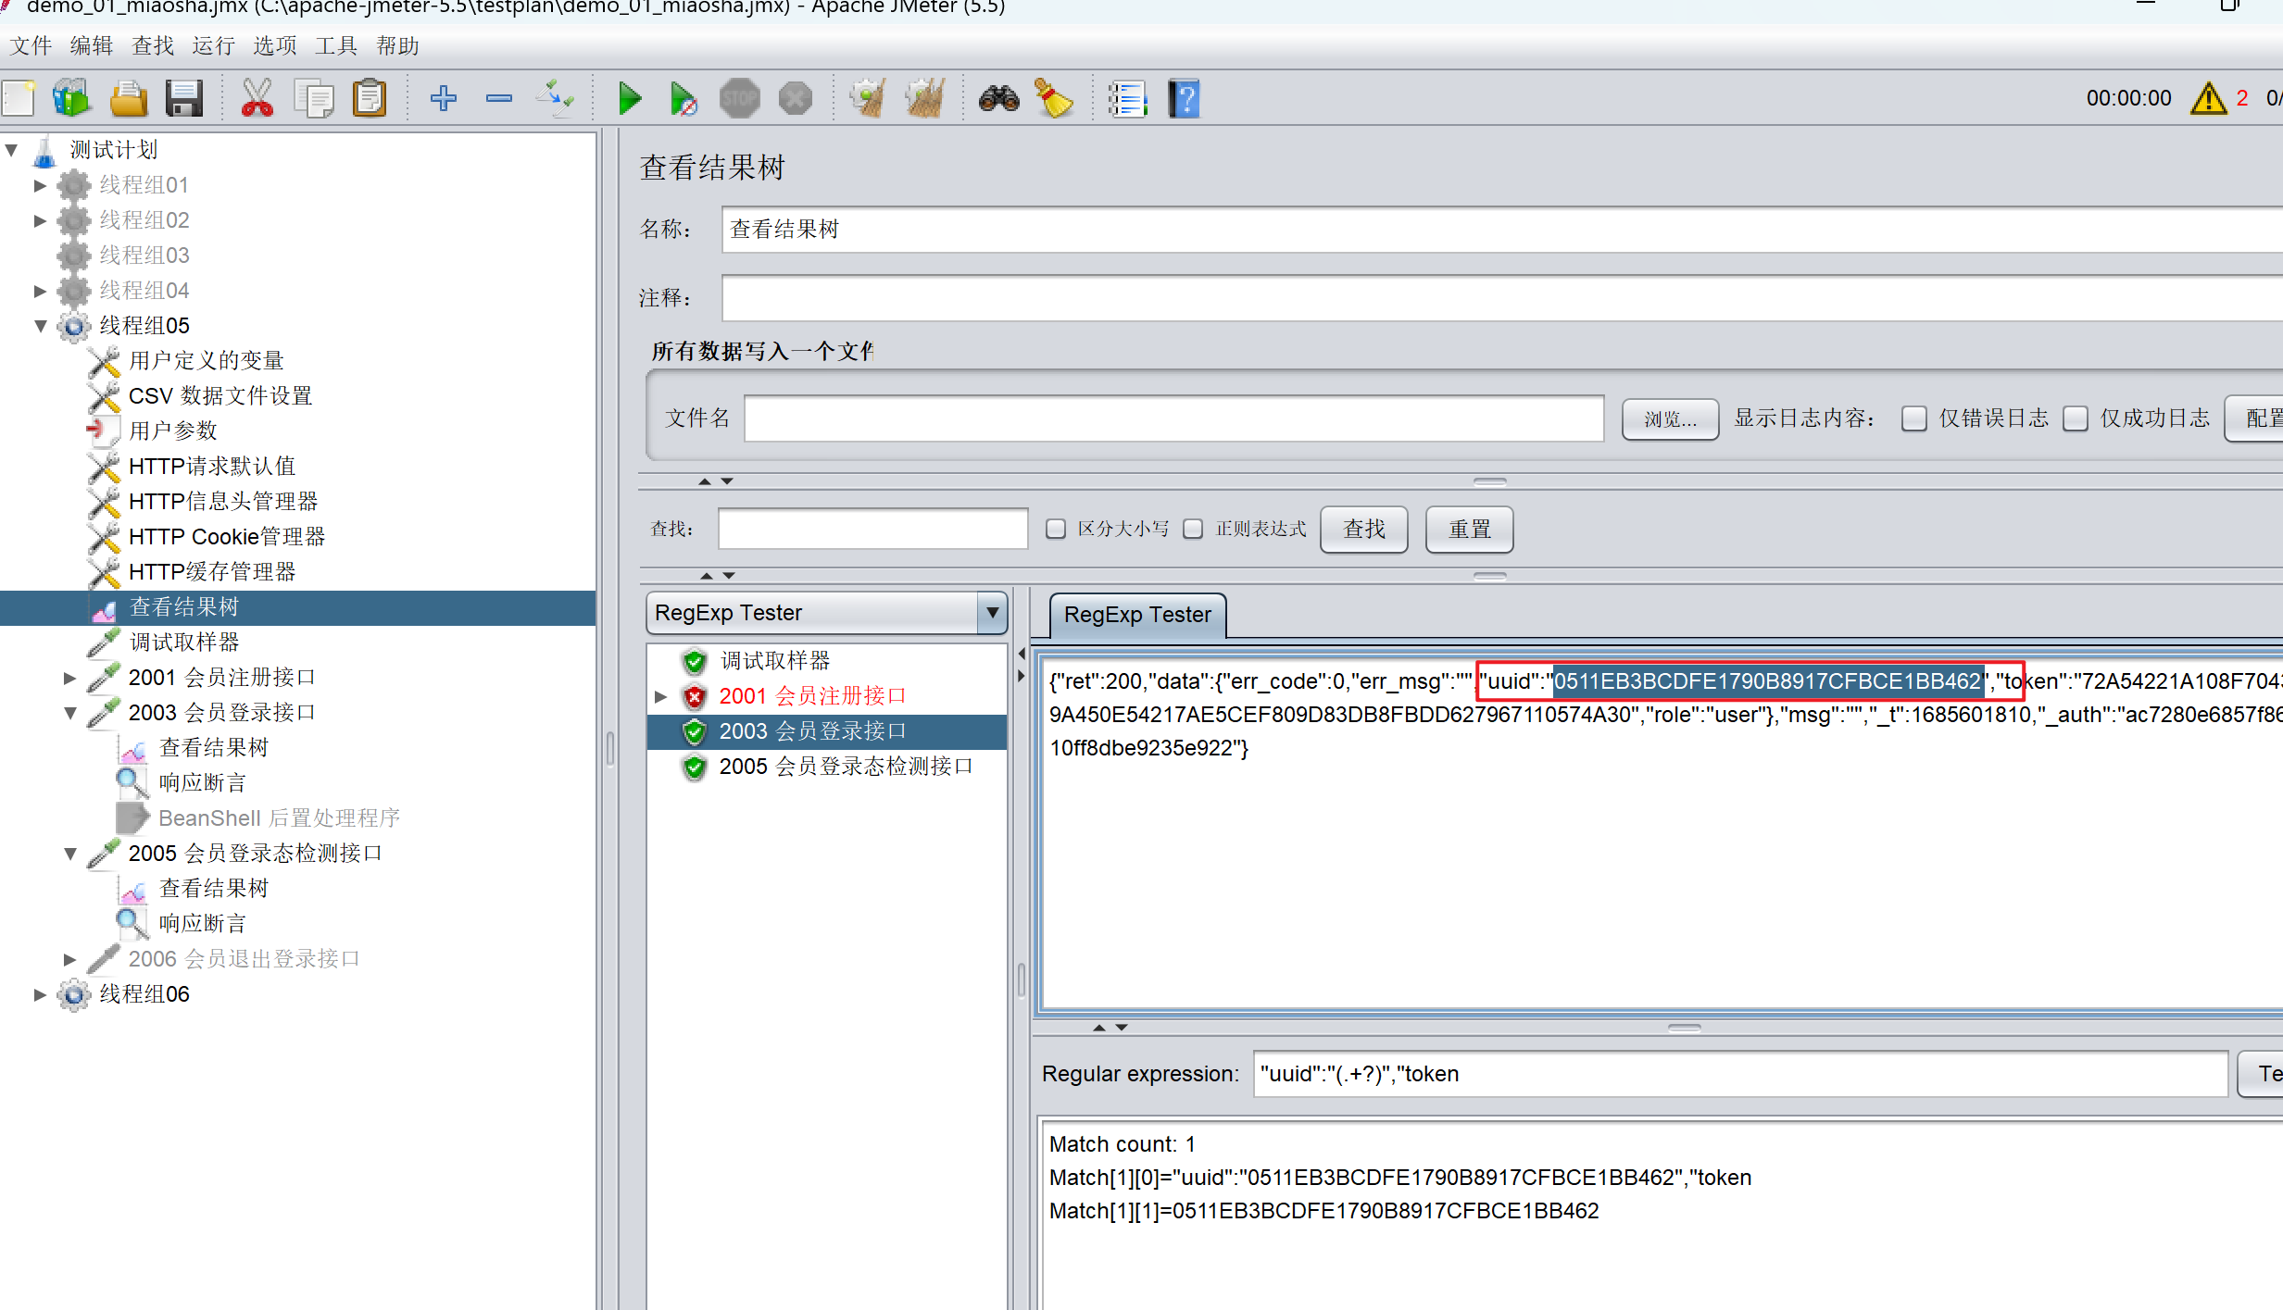Click the scissors Cut icon
The width and height of the screenshot is (2283, 1310).
point(257,98)
